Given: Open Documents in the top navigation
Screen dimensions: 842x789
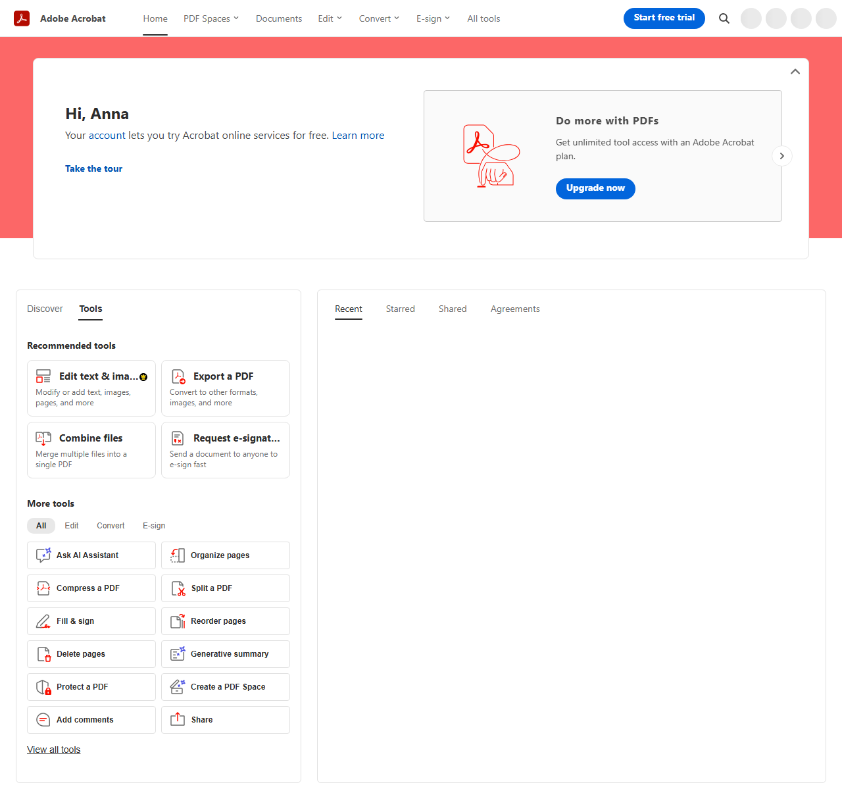Looking at the screenshot, I should [x=279, y=18].
